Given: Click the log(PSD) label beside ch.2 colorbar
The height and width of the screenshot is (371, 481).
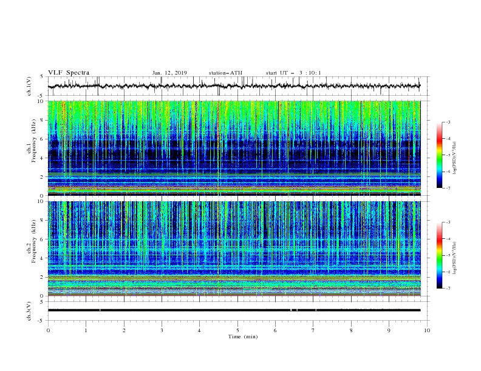Looking at the screenshot, I should coord(455,258).
